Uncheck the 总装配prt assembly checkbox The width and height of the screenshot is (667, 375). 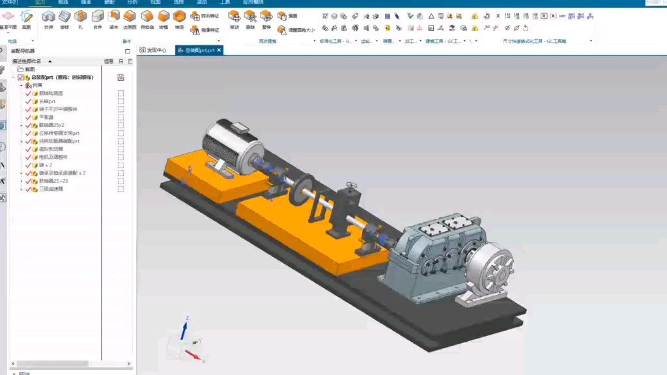point(20,77)
